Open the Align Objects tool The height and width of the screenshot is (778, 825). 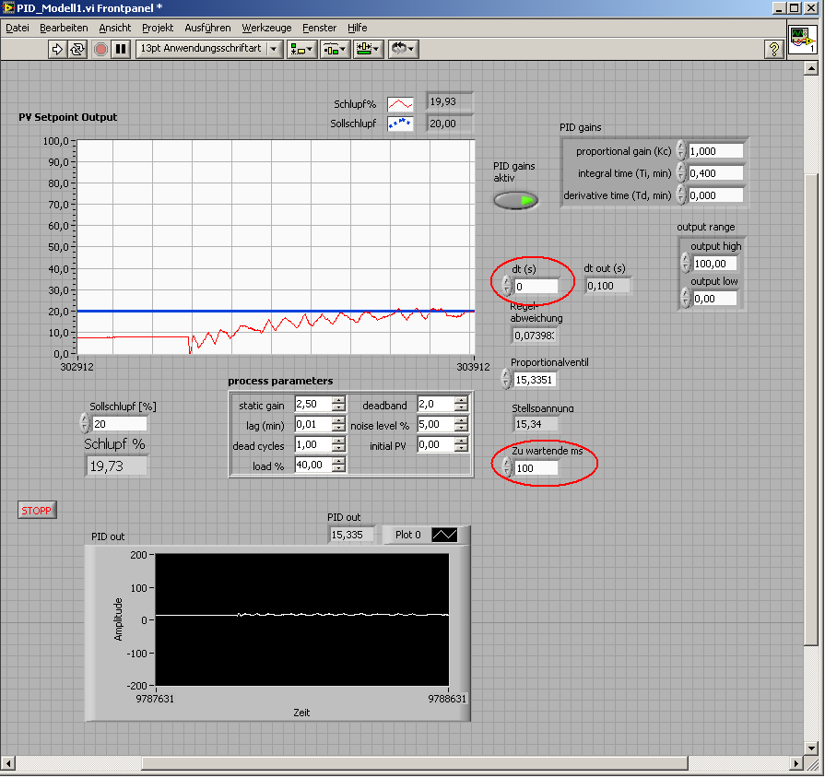pos(301,49)
